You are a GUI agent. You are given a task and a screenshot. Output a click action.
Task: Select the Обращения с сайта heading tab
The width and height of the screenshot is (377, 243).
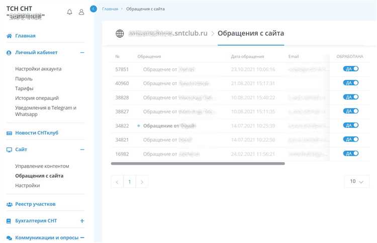click(251, 33)
